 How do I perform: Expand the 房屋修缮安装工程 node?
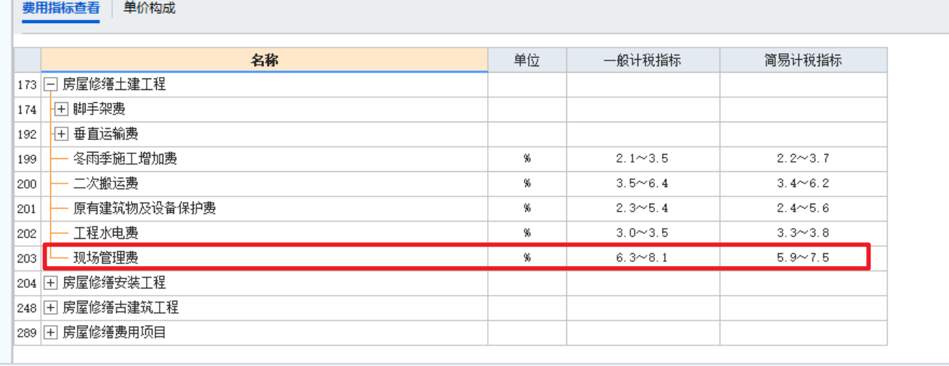[x=50, y=283]
